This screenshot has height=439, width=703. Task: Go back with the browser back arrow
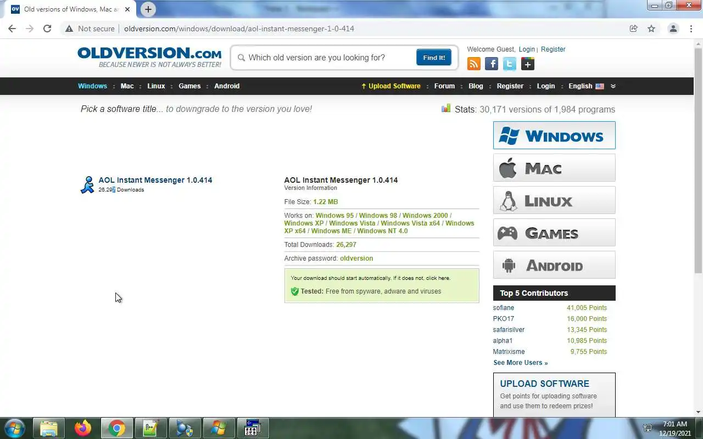click(12, 29)
